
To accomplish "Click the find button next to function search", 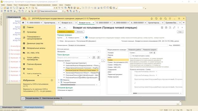I will [x=94, y=57].
